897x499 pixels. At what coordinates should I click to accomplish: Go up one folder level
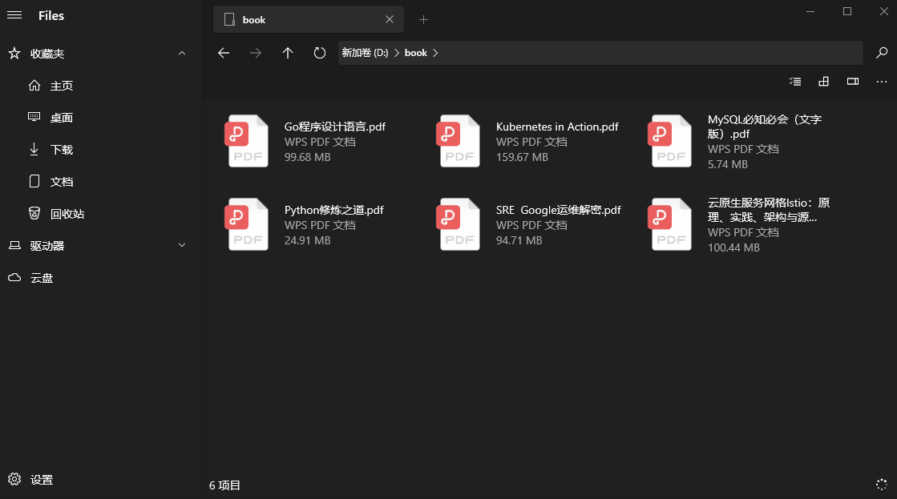pyautogui.click(x=288, y=53)
